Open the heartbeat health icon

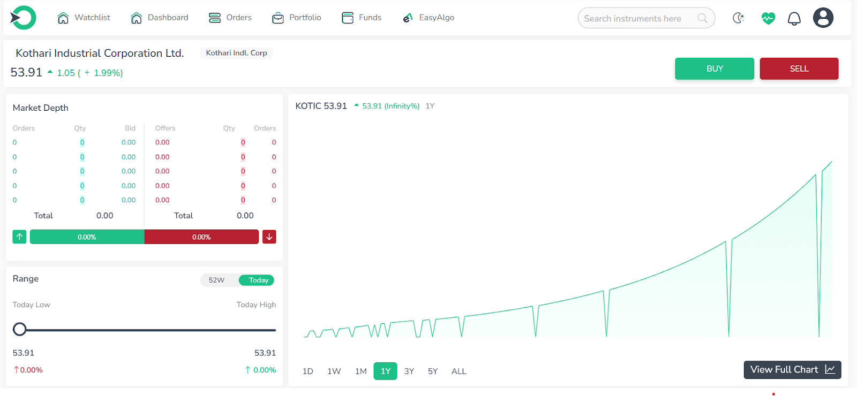[x=768, y=18]
